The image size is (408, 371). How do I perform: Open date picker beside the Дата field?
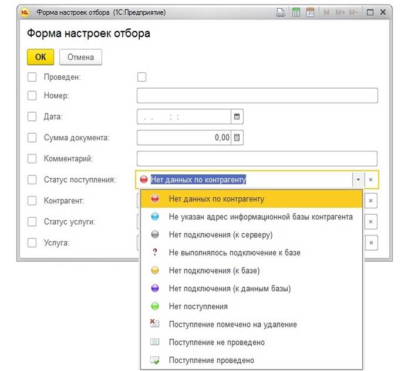click(x=237, y=116)
